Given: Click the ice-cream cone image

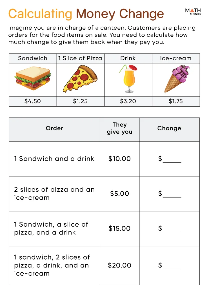Looking at the screenshot, I should click(x=176, y=79).
